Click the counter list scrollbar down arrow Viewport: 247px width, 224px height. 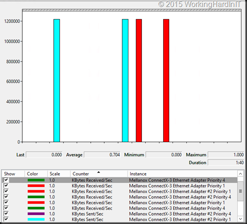[x=241, y=218]
